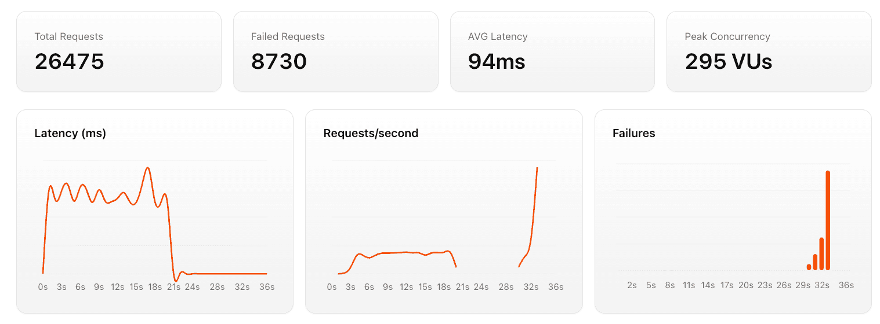Click the Requests/second chart title
Image resolution: width=880 pixels, height=324 pixels.
[x=370, y=133]
